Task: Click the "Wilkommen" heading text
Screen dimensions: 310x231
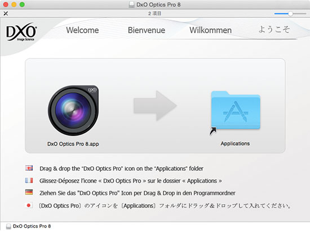Action: click(211, 30)
